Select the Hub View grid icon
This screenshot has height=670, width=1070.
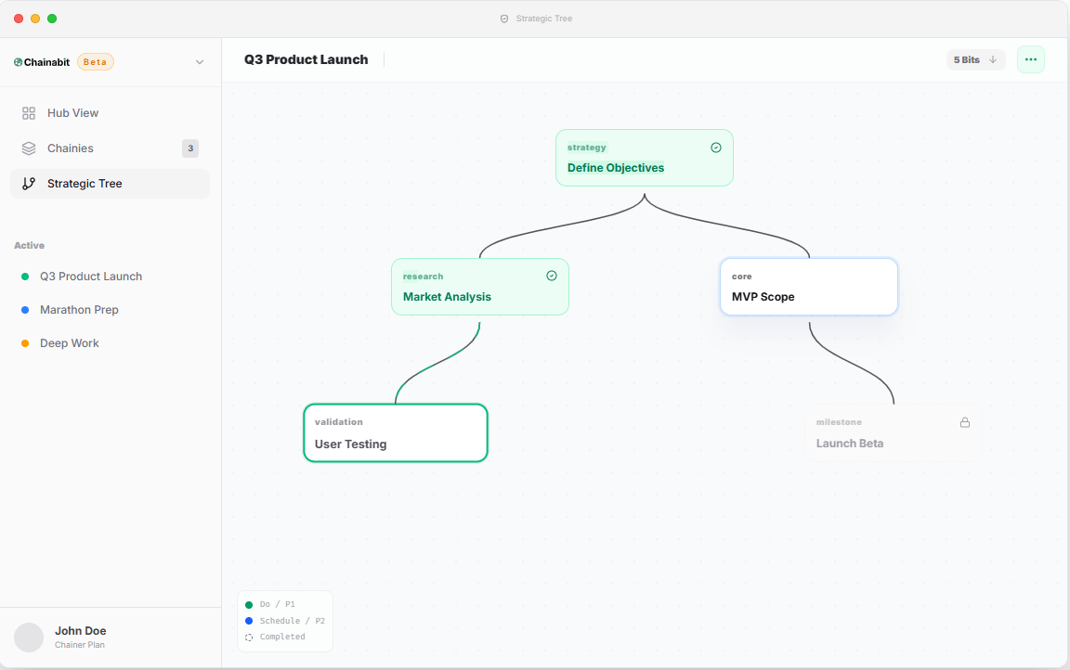tap(29, 112)
